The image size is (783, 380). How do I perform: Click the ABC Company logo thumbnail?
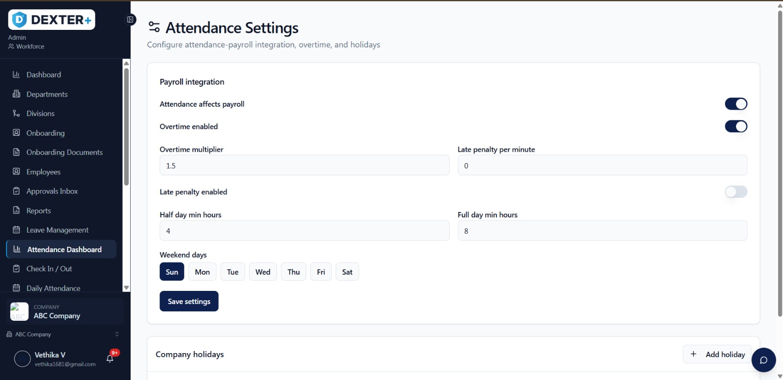20,311
